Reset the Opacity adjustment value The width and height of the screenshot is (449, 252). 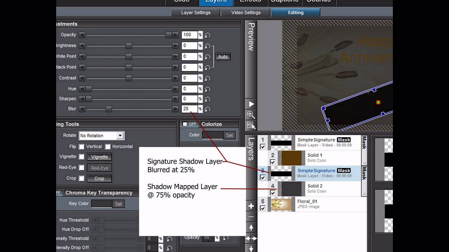pyautogui.click(x=207, y=35)
